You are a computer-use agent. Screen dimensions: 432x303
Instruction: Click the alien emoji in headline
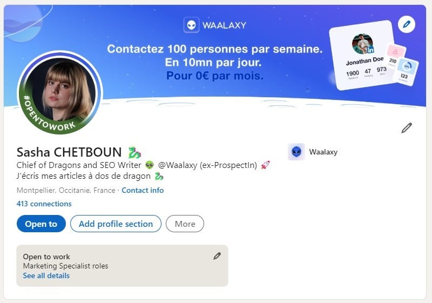coord(150,165)
